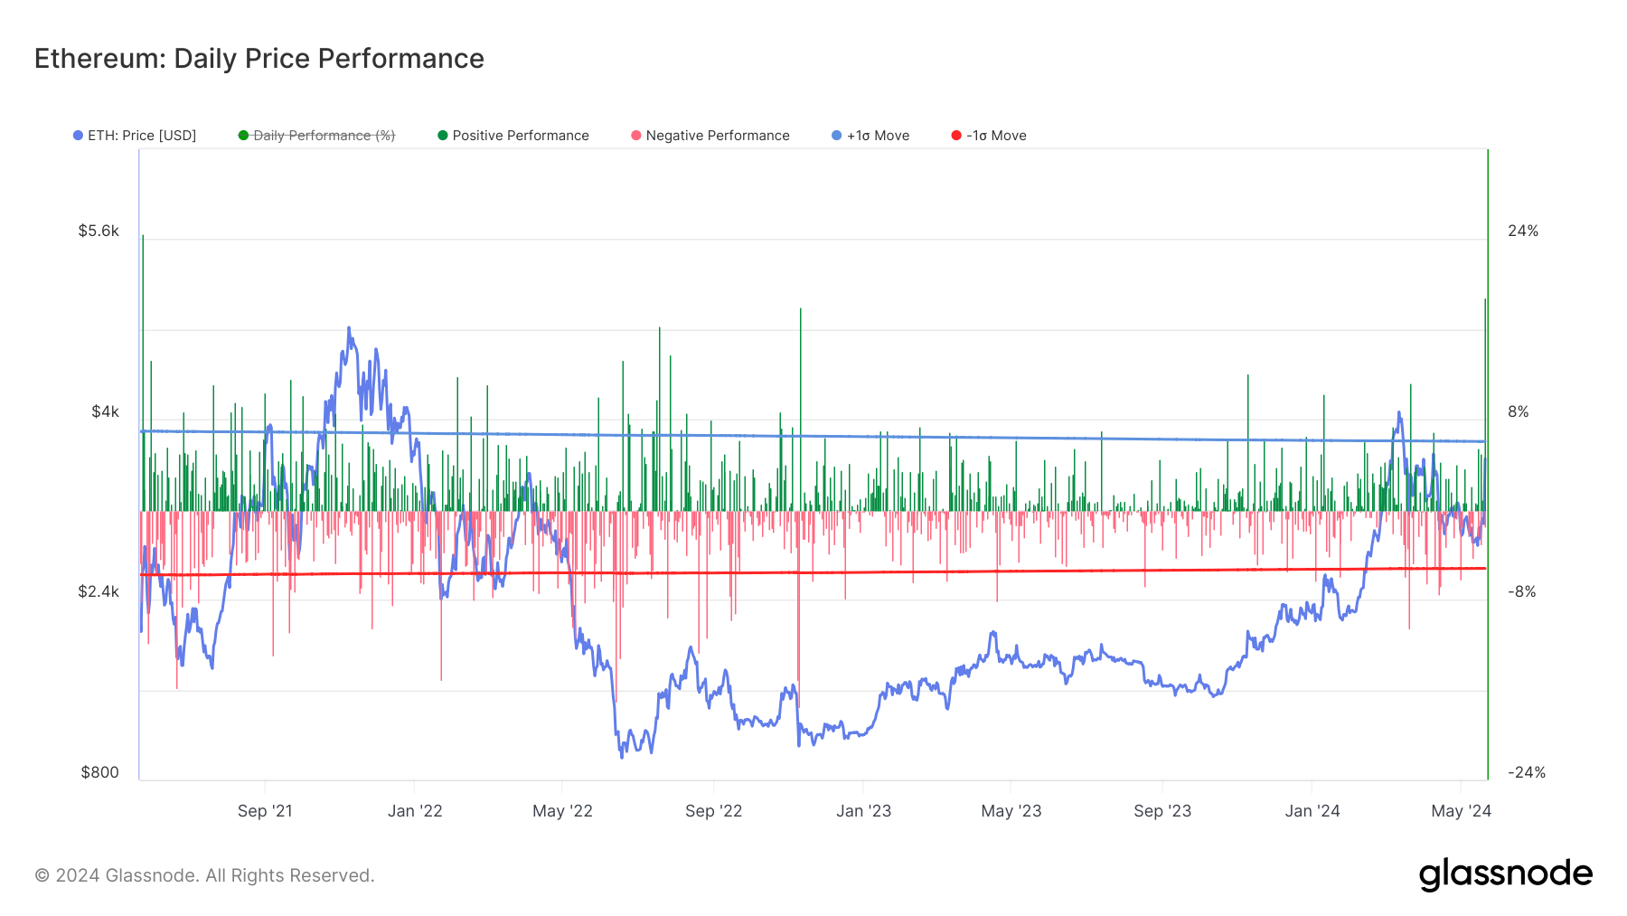Click the red dot beside -1σ Move
1627x916 pixels.
pos(956,136)
